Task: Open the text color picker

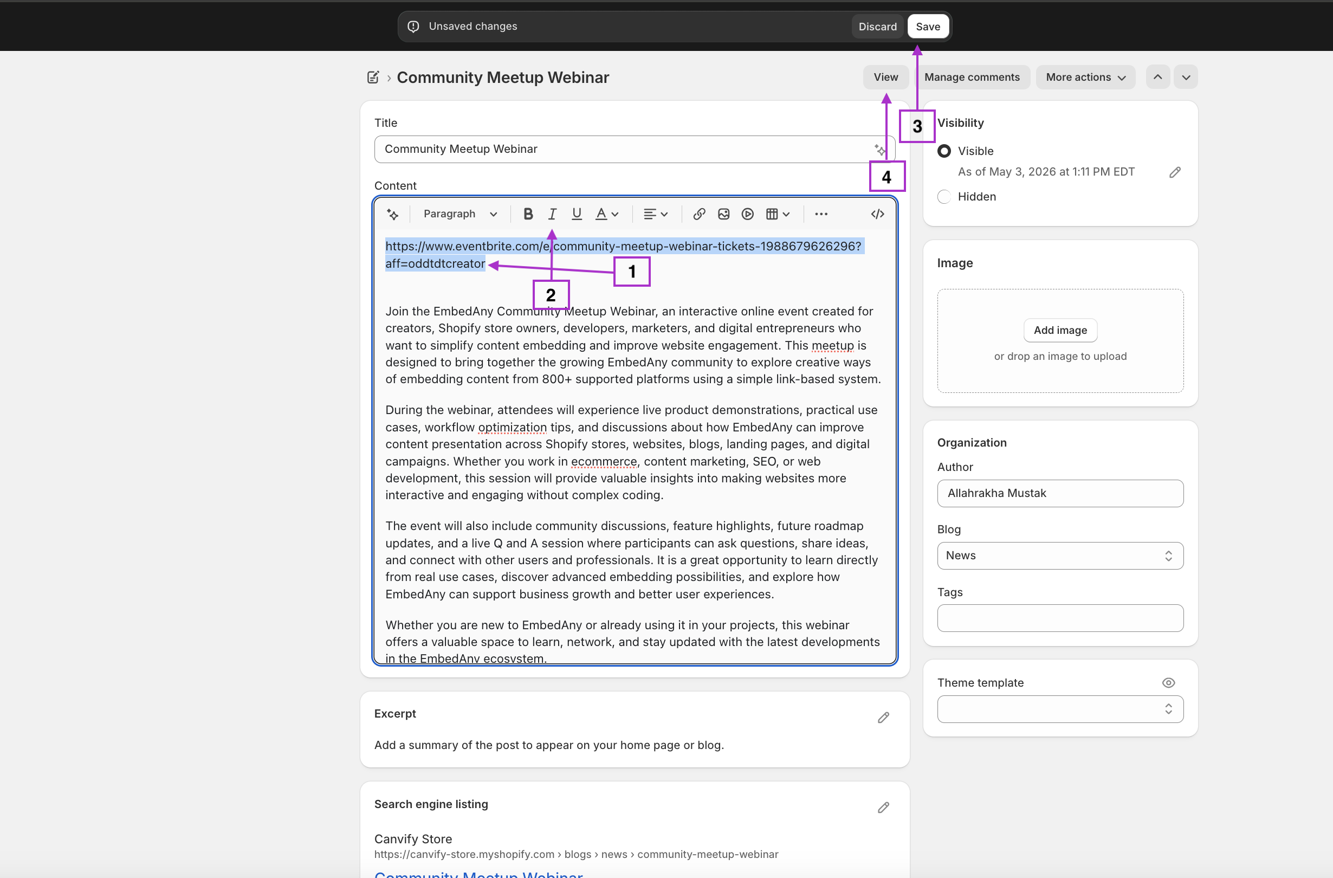Action: [606, 214]
